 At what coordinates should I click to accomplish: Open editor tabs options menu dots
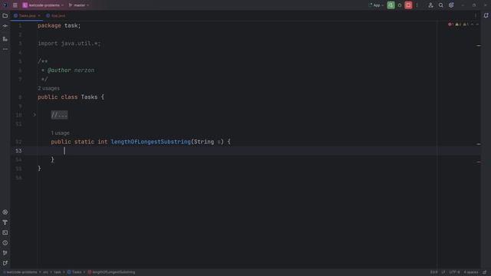click(x=476, y=15)
